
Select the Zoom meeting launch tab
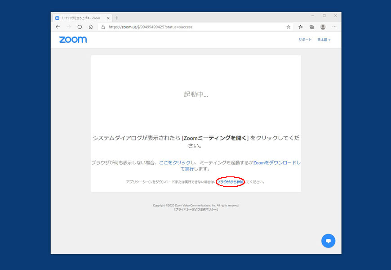click(82, 18)
